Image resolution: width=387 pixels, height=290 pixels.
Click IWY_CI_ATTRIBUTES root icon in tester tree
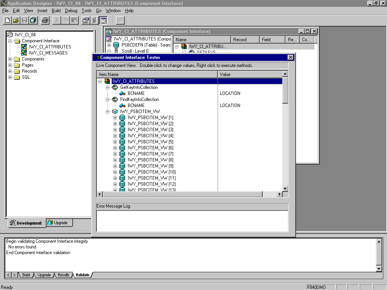tap(107, 81)
